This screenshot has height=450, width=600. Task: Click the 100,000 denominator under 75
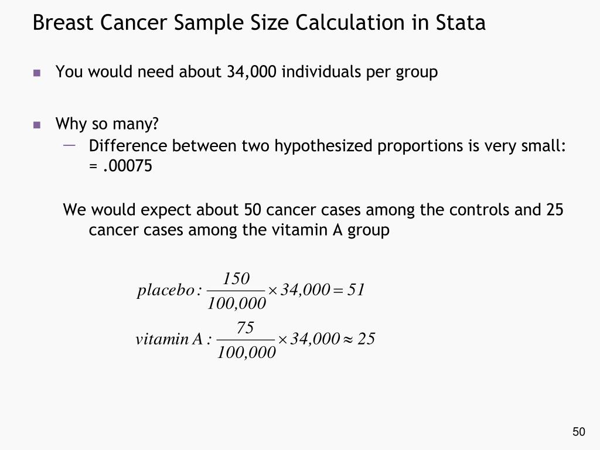point(247,352)
